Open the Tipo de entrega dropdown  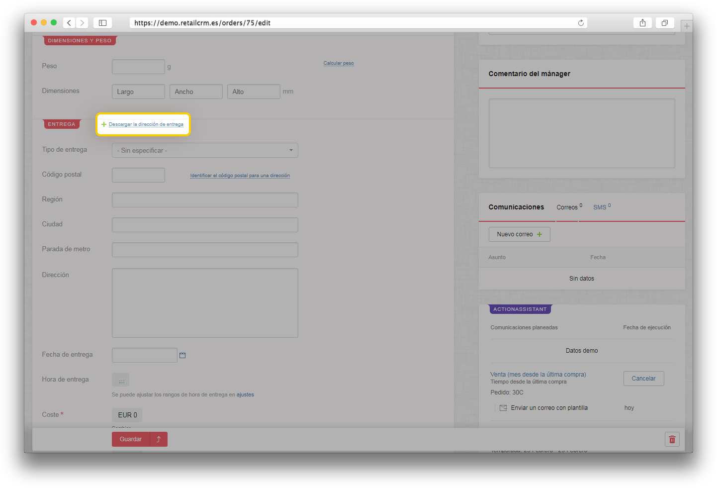pyautogui.click(x=205, y=150)
